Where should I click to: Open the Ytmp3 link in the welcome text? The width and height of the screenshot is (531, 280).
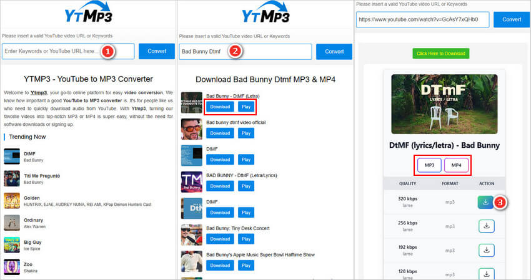point(39,93)
